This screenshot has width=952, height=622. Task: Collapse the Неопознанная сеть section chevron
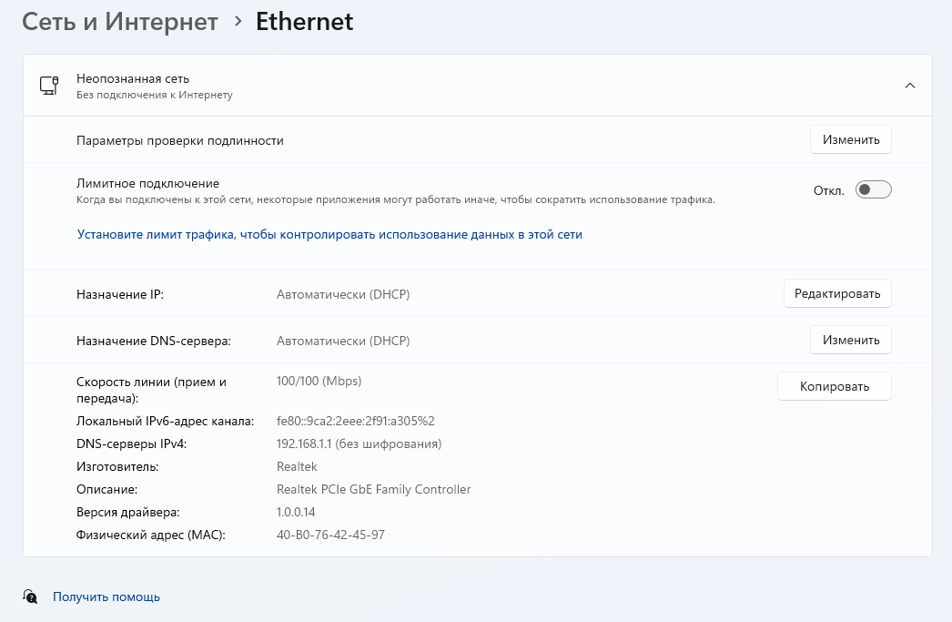909,86
